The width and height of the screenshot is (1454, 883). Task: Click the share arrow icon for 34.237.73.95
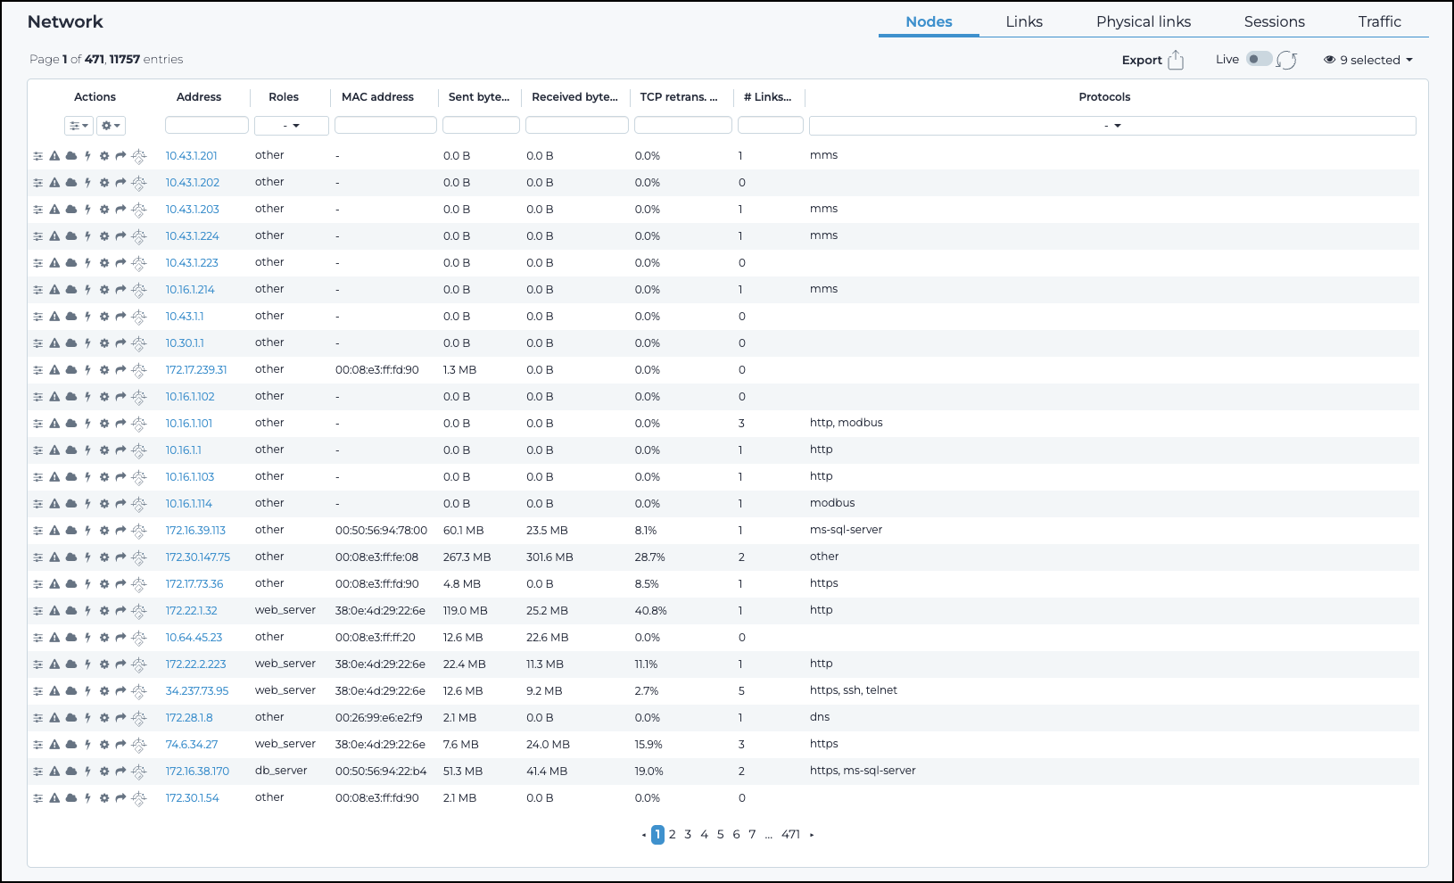tap(120, 691)
